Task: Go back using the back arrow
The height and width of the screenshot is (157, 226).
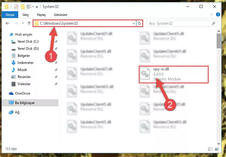Action: click(x=7, y=23)
